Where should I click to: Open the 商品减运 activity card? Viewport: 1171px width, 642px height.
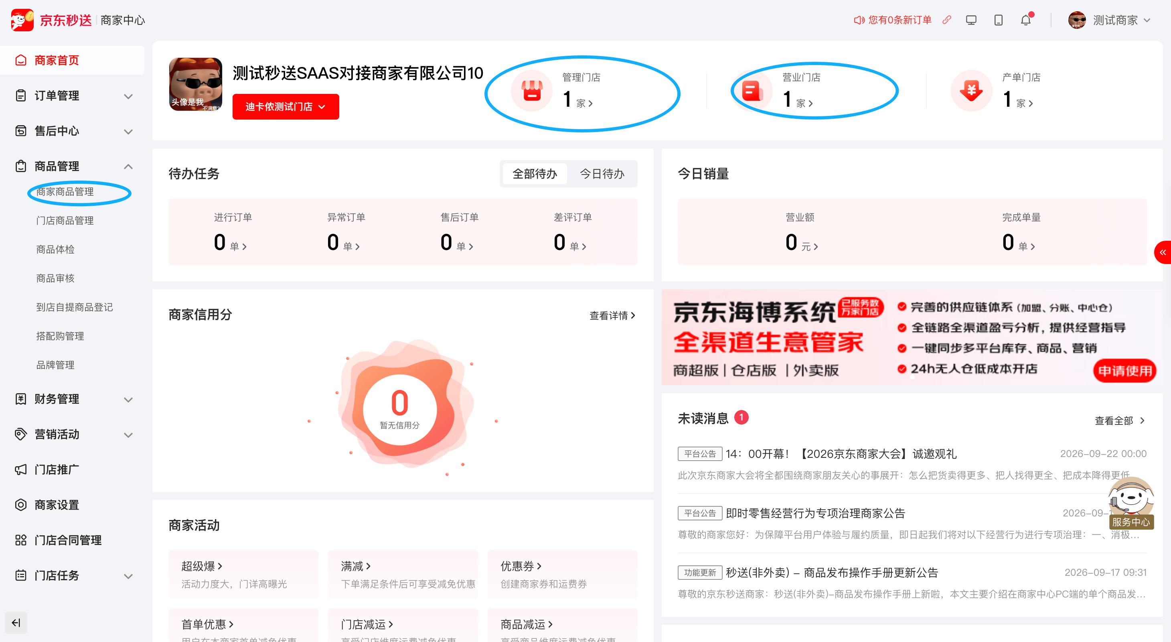pos(562,625)
